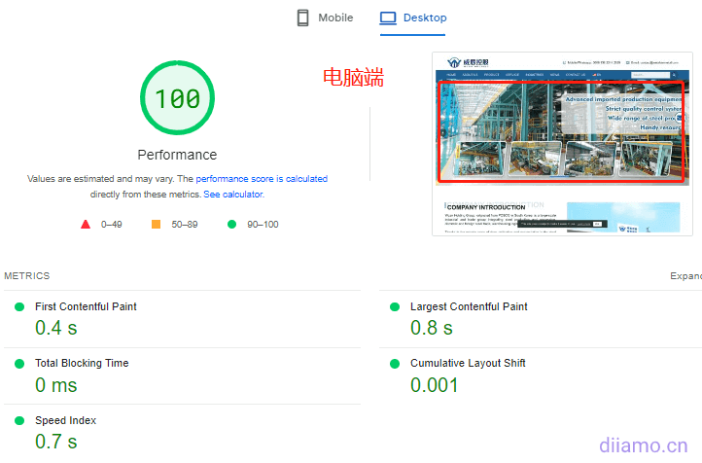702x463 pixels.
Task: Expand the metrics view
Action: pyautogui.click(x=684, y=276)
